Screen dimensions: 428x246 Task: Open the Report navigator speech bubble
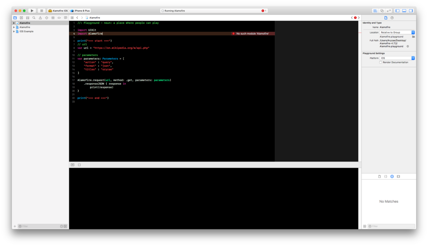[x=66, y=18]
